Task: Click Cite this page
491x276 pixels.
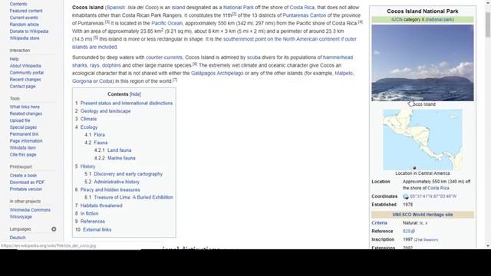Action: pos(23,155)
